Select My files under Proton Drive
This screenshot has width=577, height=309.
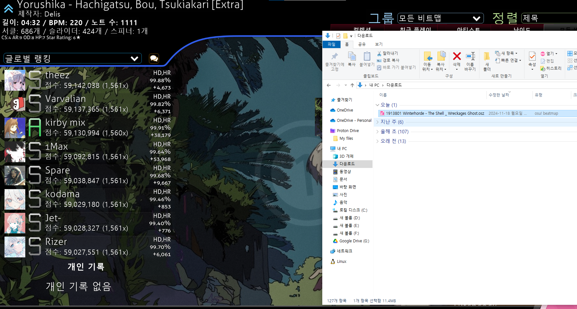(x=343, y=138)
